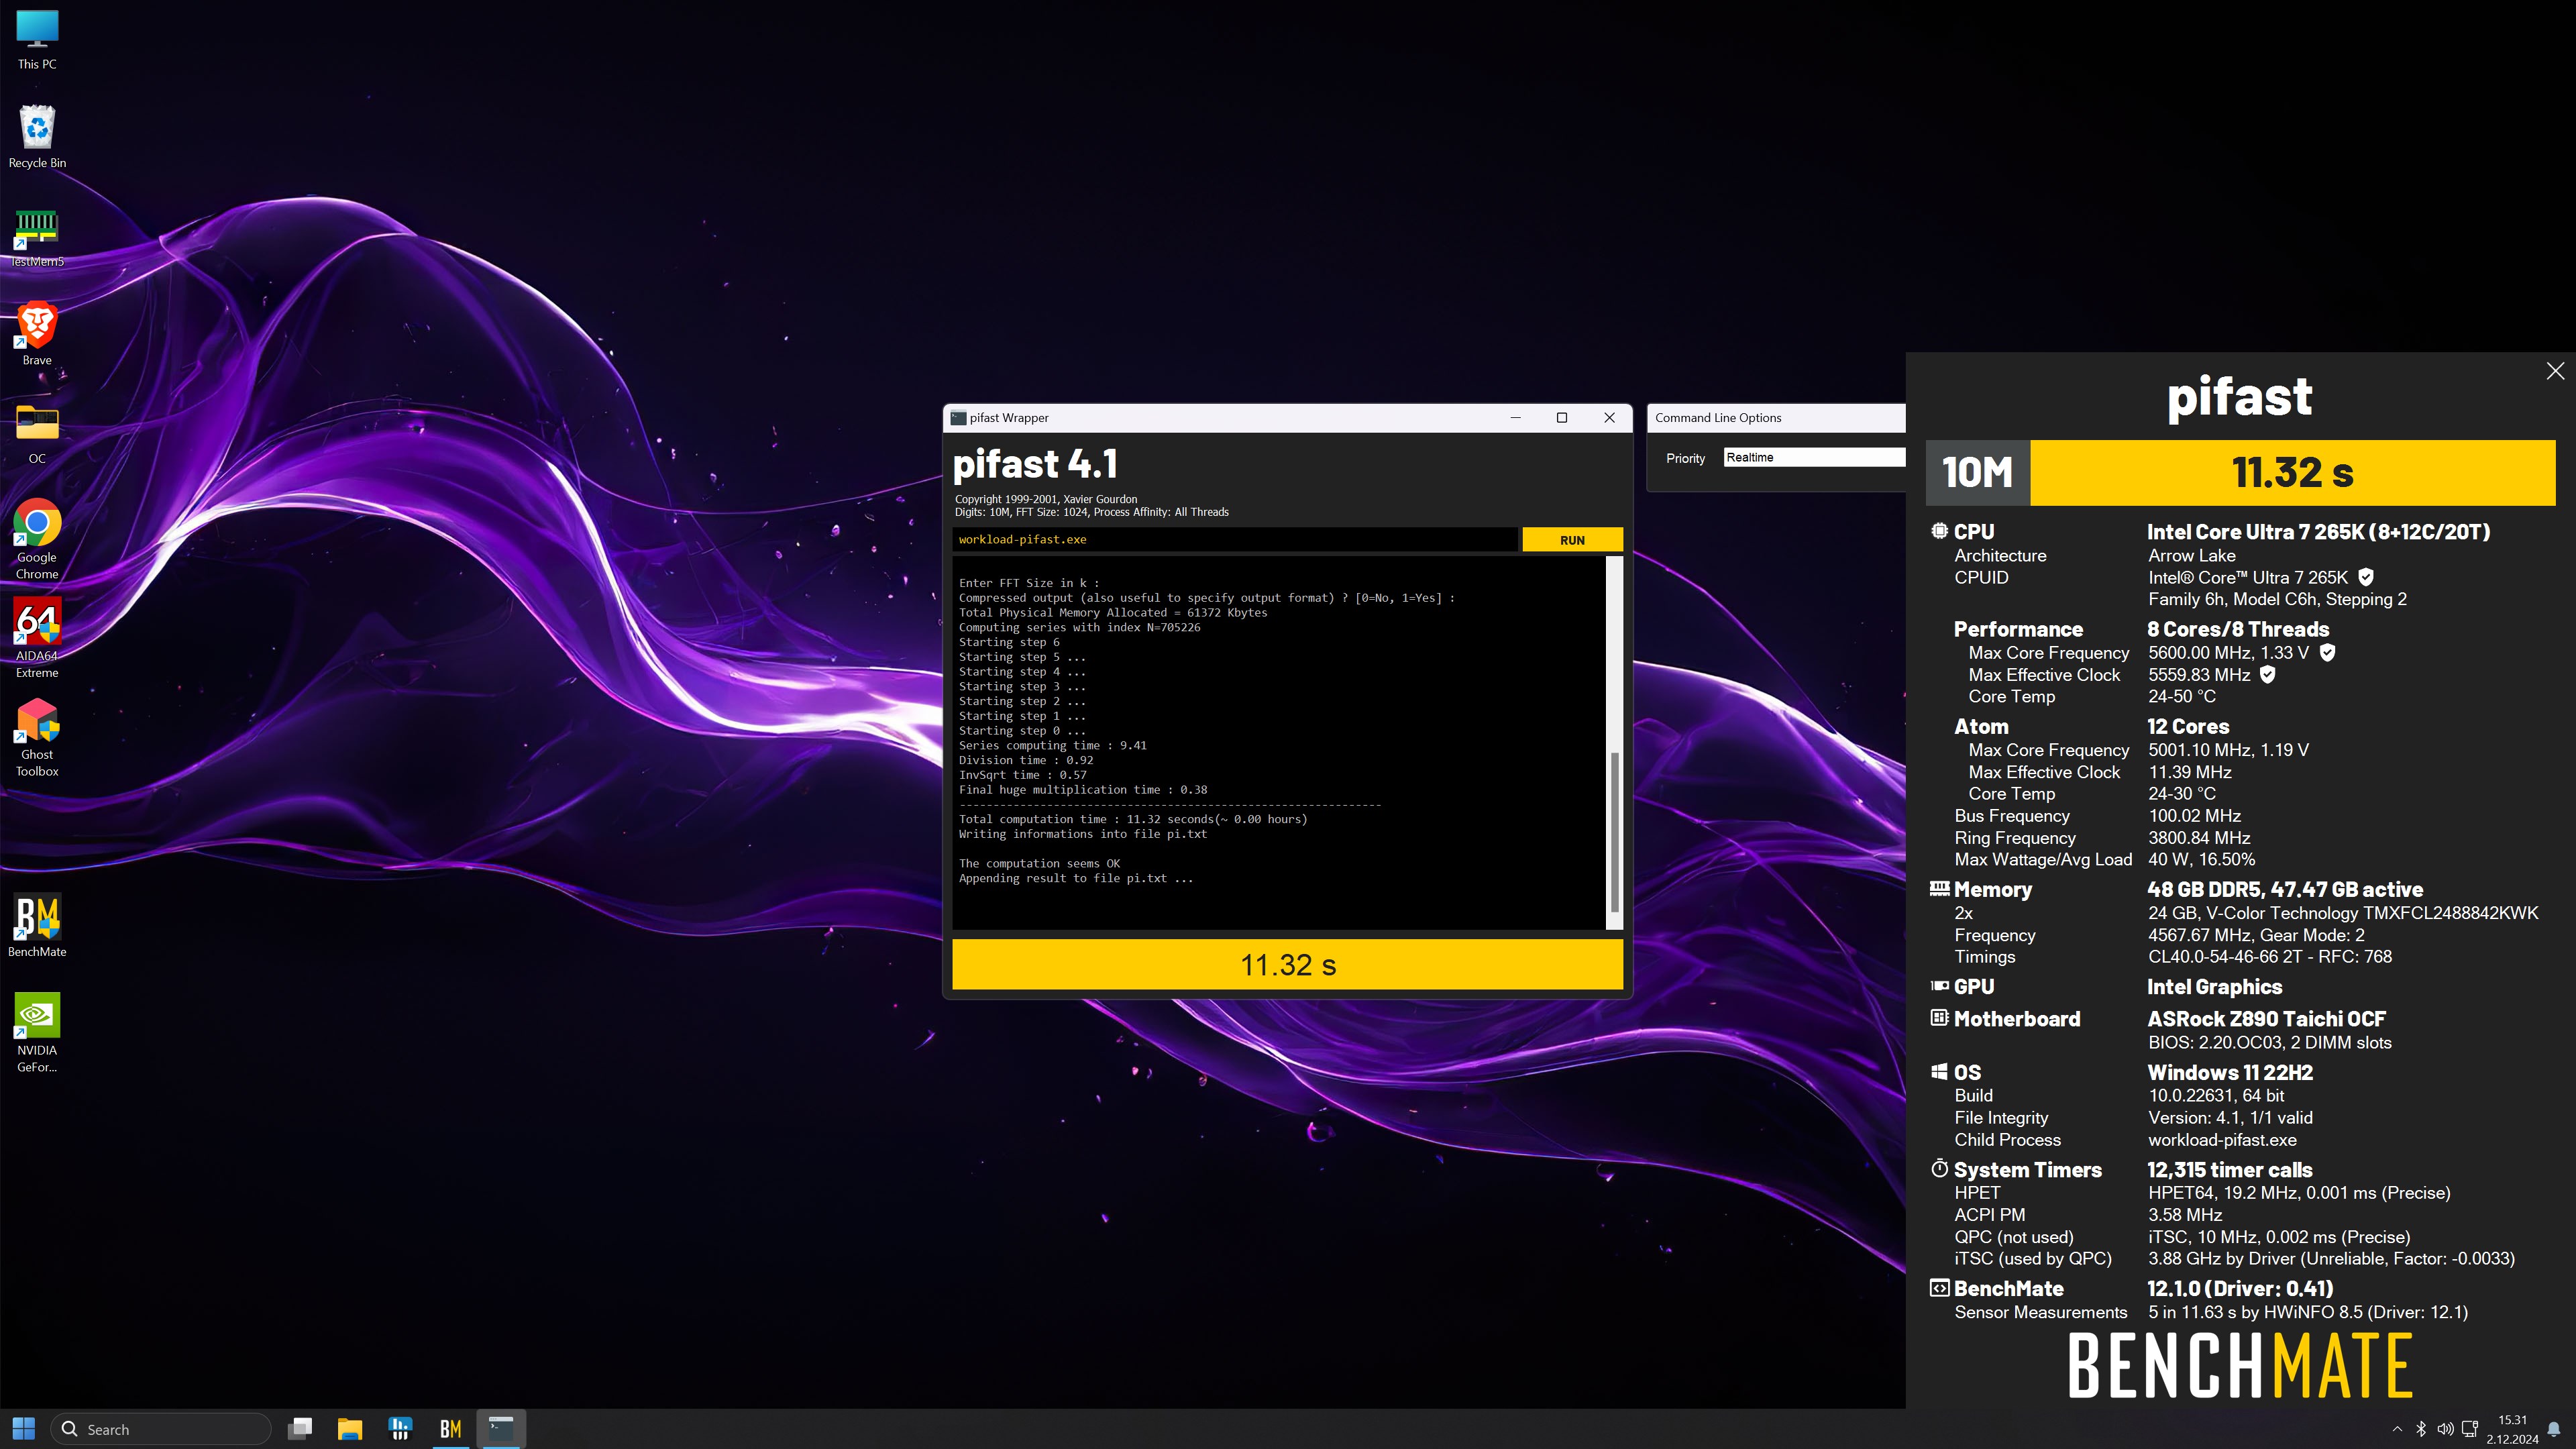Click Windows 11 22H2 text
The width and height of the screenshot is (2576, 1449).
pos(2229,1072)
